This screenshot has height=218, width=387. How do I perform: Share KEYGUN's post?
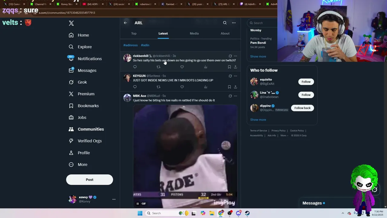coord(236,87)
